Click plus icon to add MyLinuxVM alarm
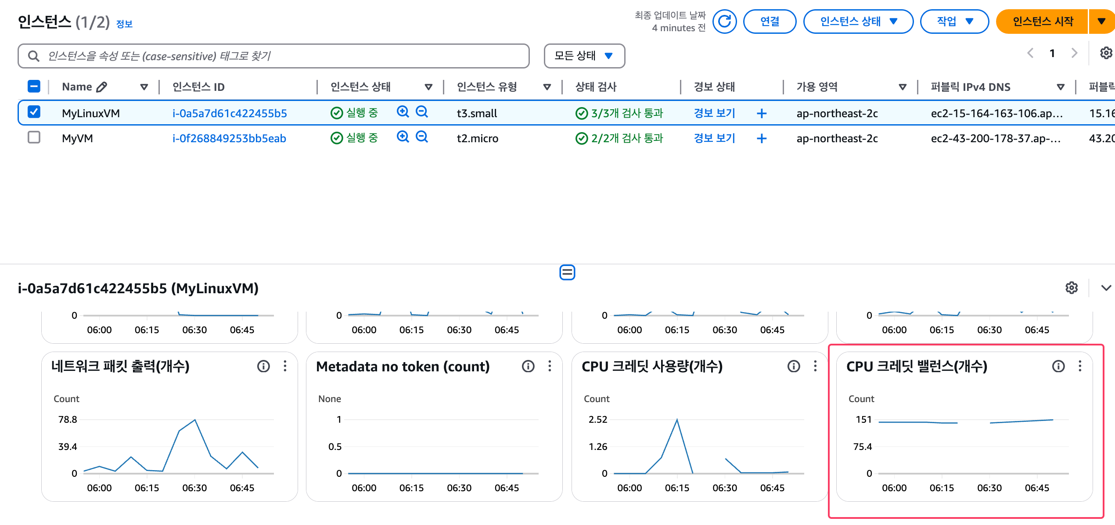1115x525 pixels. click(x=762, y=114)
